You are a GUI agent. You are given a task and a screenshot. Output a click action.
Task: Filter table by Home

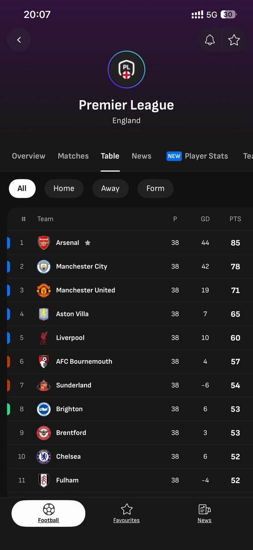point(64,188)
